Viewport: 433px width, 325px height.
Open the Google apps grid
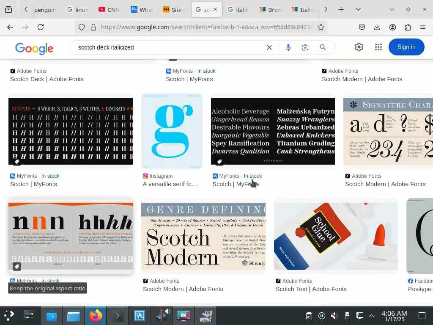tap(378, 47)
